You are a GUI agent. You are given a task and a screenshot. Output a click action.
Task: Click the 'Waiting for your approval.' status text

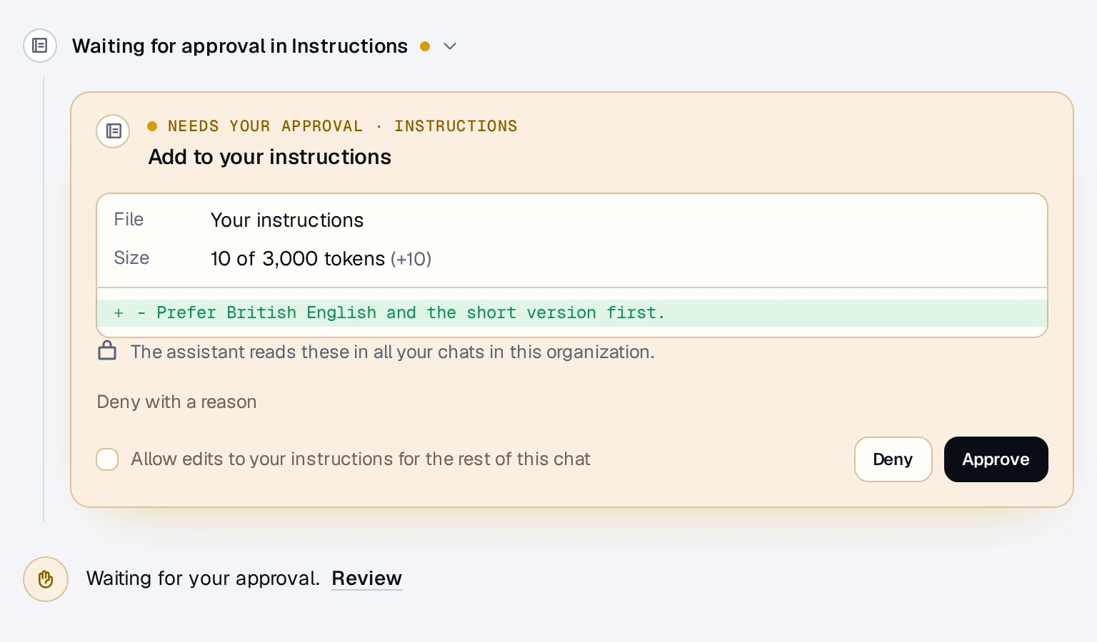click(203, 579)
